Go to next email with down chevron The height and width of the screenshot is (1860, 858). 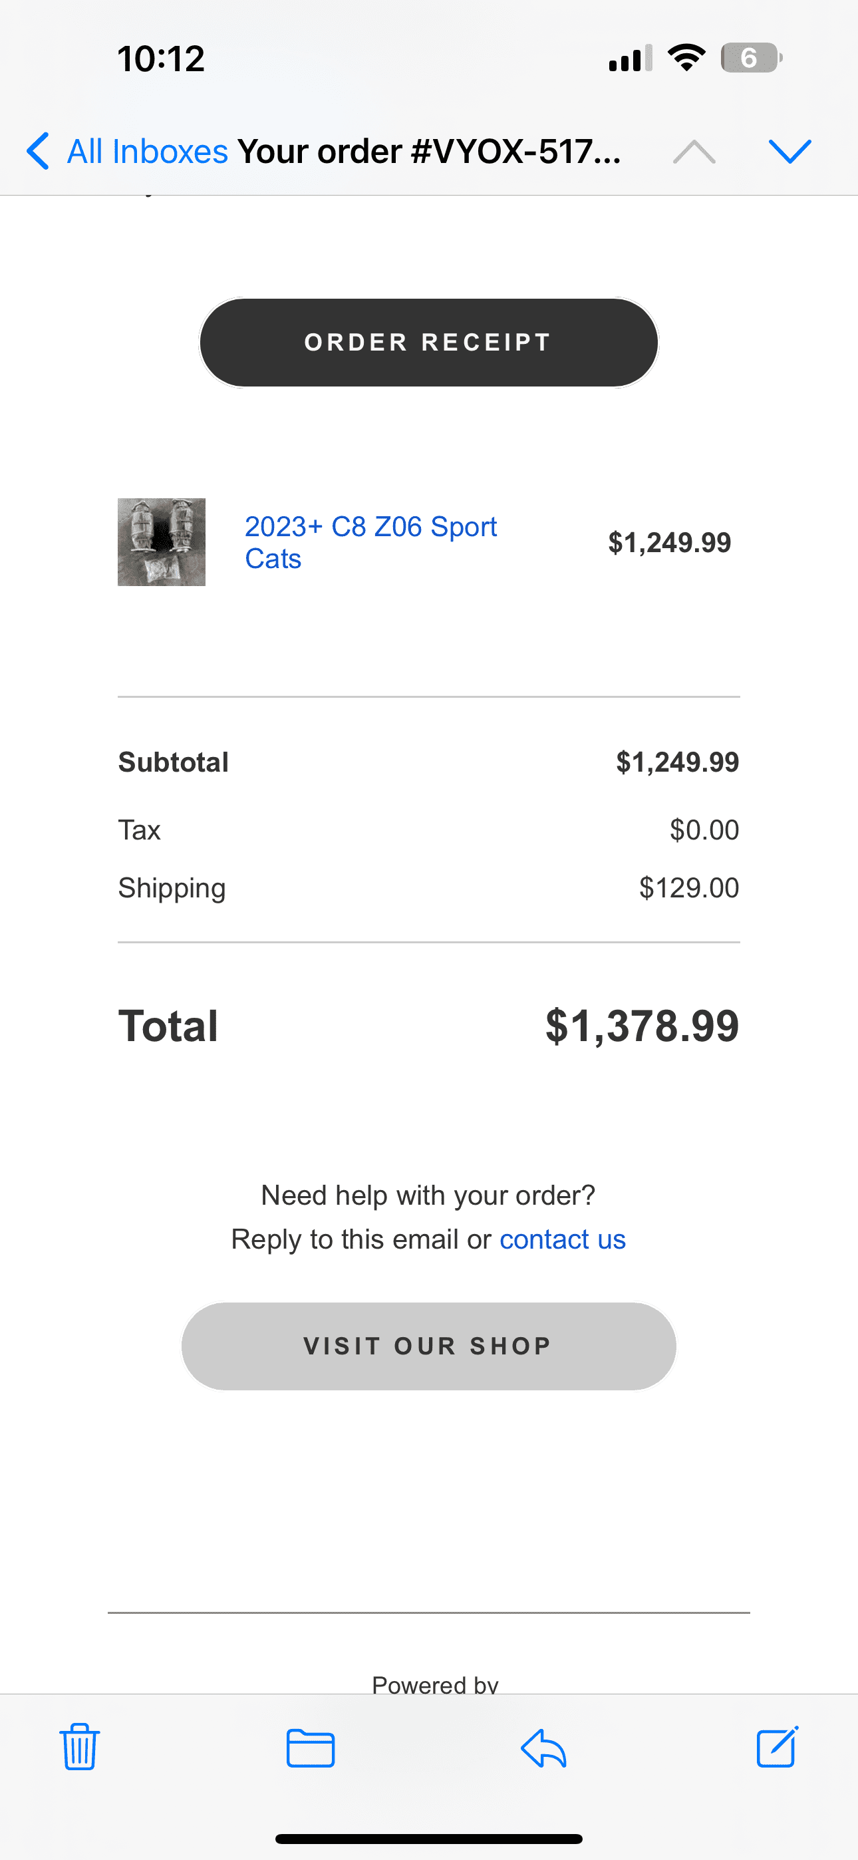[x=790, y=152]
